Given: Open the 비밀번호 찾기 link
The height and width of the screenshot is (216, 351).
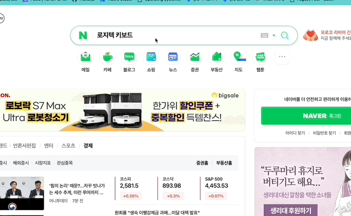Looking at the screenshot, I should pyautogui.click(x=324, y=133).
